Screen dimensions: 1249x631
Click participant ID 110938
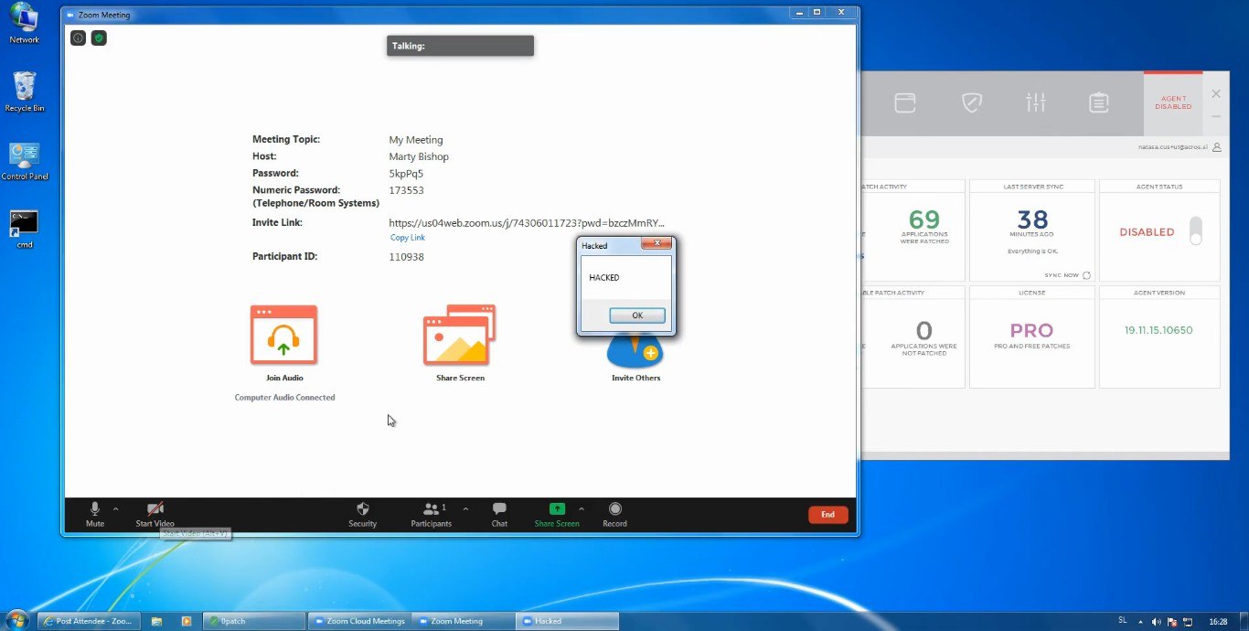[x=406, y=257]
